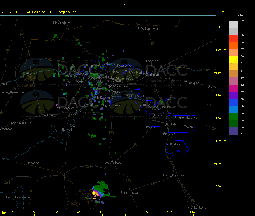Select the slate violet 10 dBZ legend swatch

(x=233, y=131)
